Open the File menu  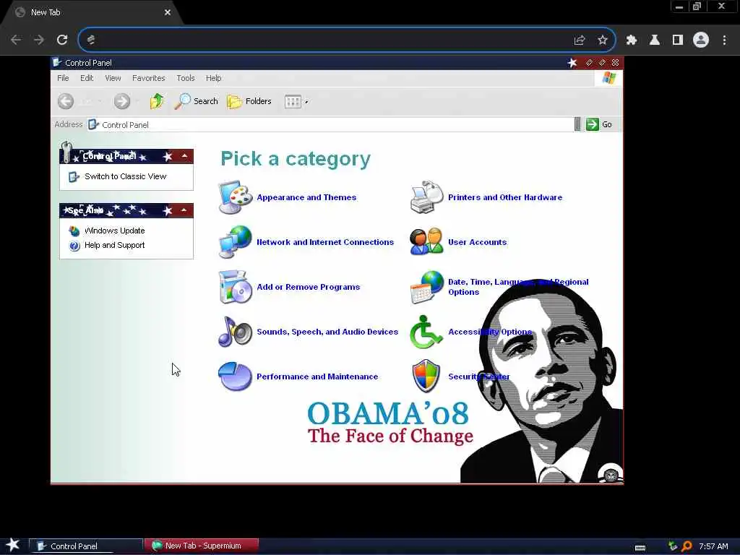coord(63,78)
